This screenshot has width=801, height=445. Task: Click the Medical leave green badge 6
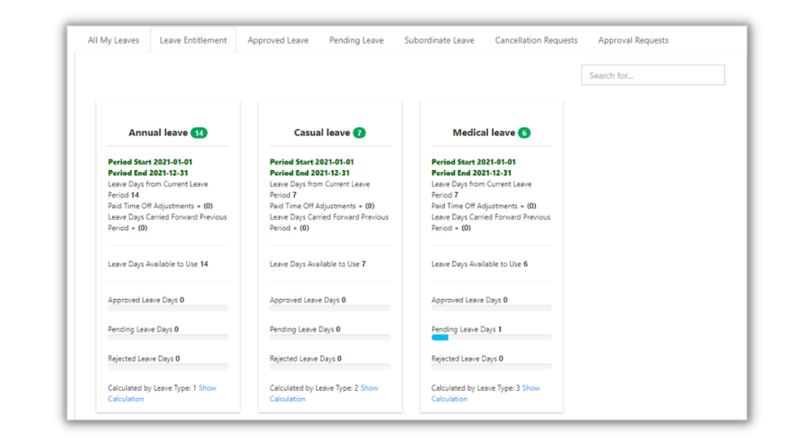[524, 133]
